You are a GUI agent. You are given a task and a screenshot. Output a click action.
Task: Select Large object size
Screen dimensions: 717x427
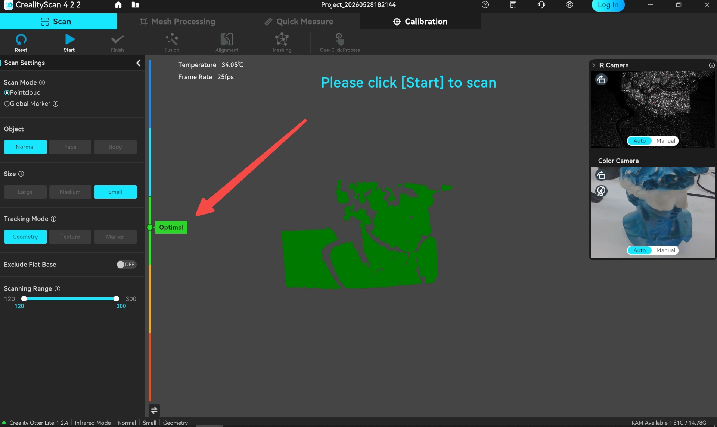click(25, 192)
